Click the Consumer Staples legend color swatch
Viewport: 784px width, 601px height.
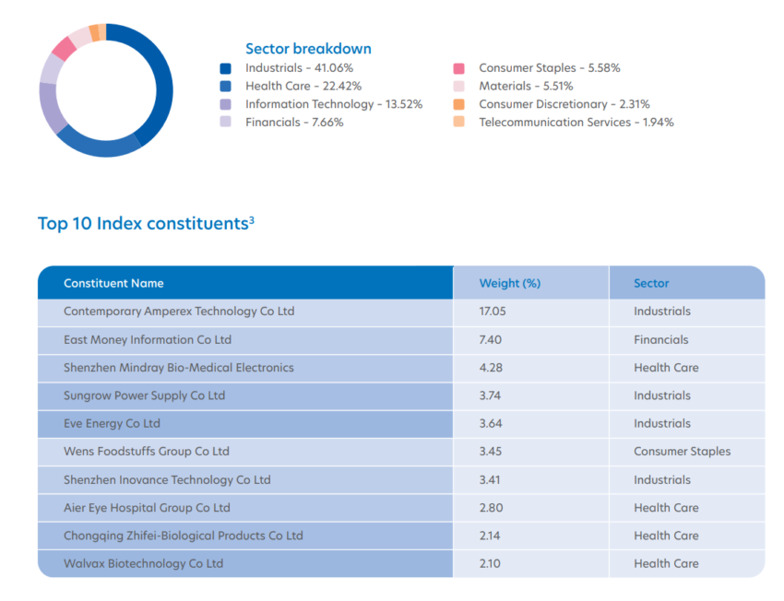(x=459, y=68)
